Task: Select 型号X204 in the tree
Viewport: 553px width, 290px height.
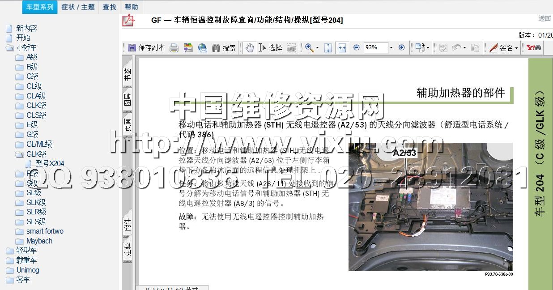Action: pos(50,163)
